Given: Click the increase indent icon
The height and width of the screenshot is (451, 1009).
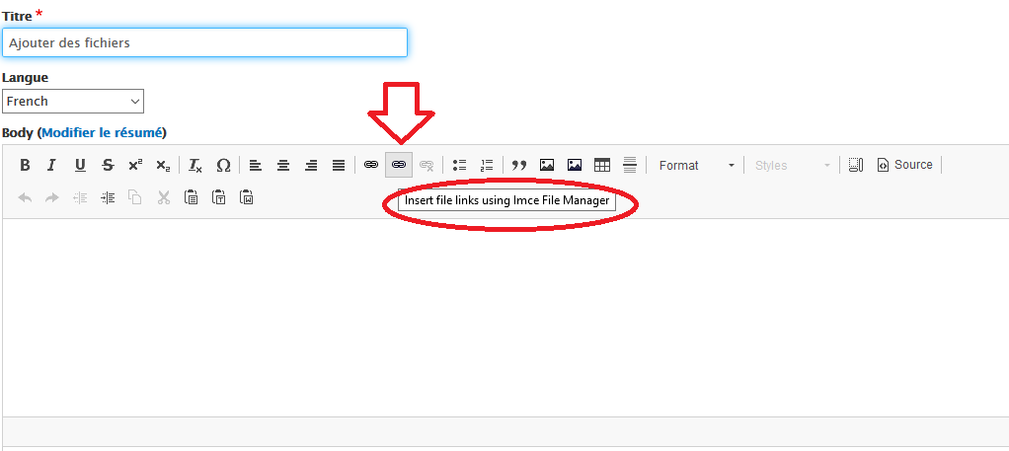Looking at the screenshot, I should (108, 198).
